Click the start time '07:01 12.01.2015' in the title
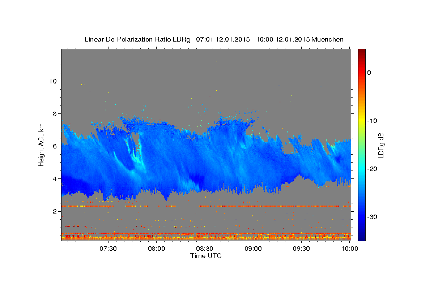Screen dimensions: 434x289 (223, 39)
